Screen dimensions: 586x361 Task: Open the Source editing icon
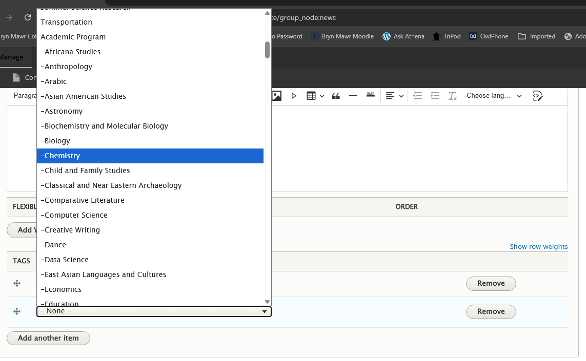pos(537,96)
